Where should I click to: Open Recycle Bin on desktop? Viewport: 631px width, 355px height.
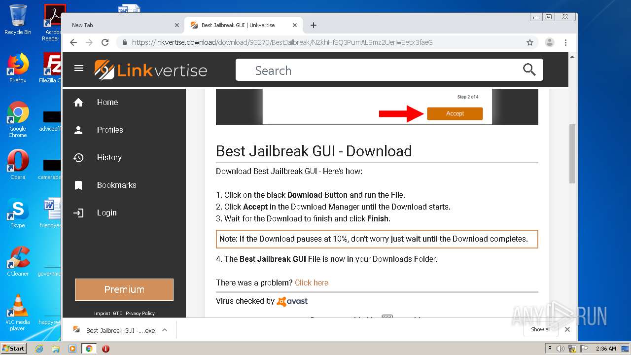click(18, 20)
